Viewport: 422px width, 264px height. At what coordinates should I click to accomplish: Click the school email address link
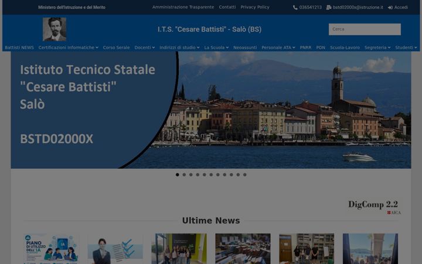tap(358, 7)
